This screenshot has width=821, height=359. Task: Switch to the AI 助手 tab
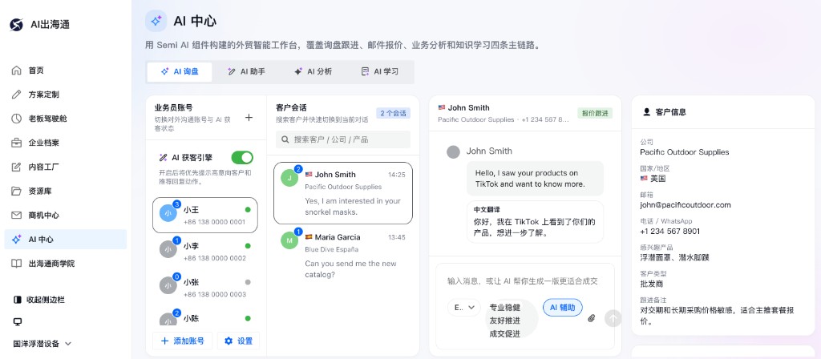(x=246, y=71)
